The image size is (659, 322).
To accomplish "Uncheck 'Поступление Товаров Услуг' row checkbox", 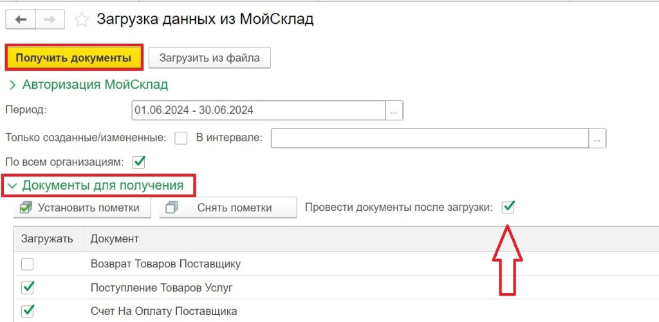I will pos(28,287).
